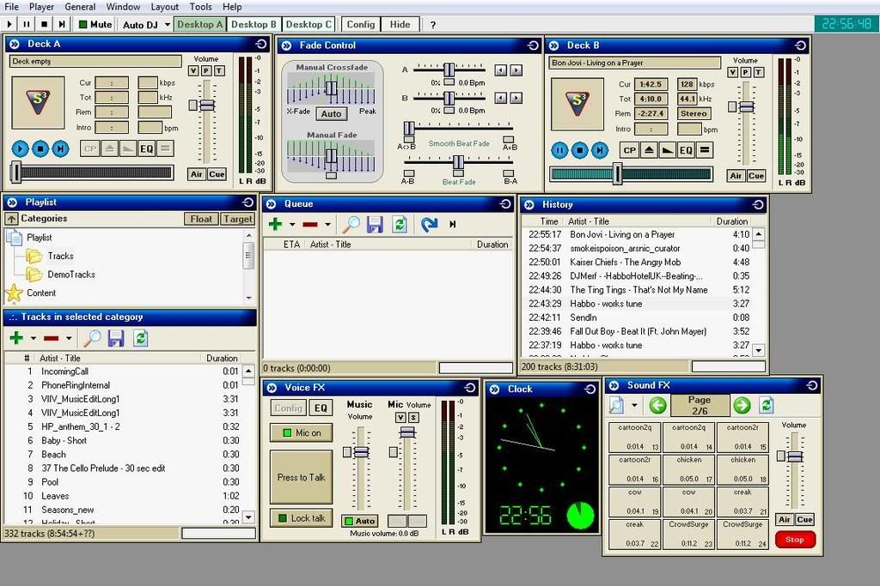Go to next Sound FX page

pos(742,405)
